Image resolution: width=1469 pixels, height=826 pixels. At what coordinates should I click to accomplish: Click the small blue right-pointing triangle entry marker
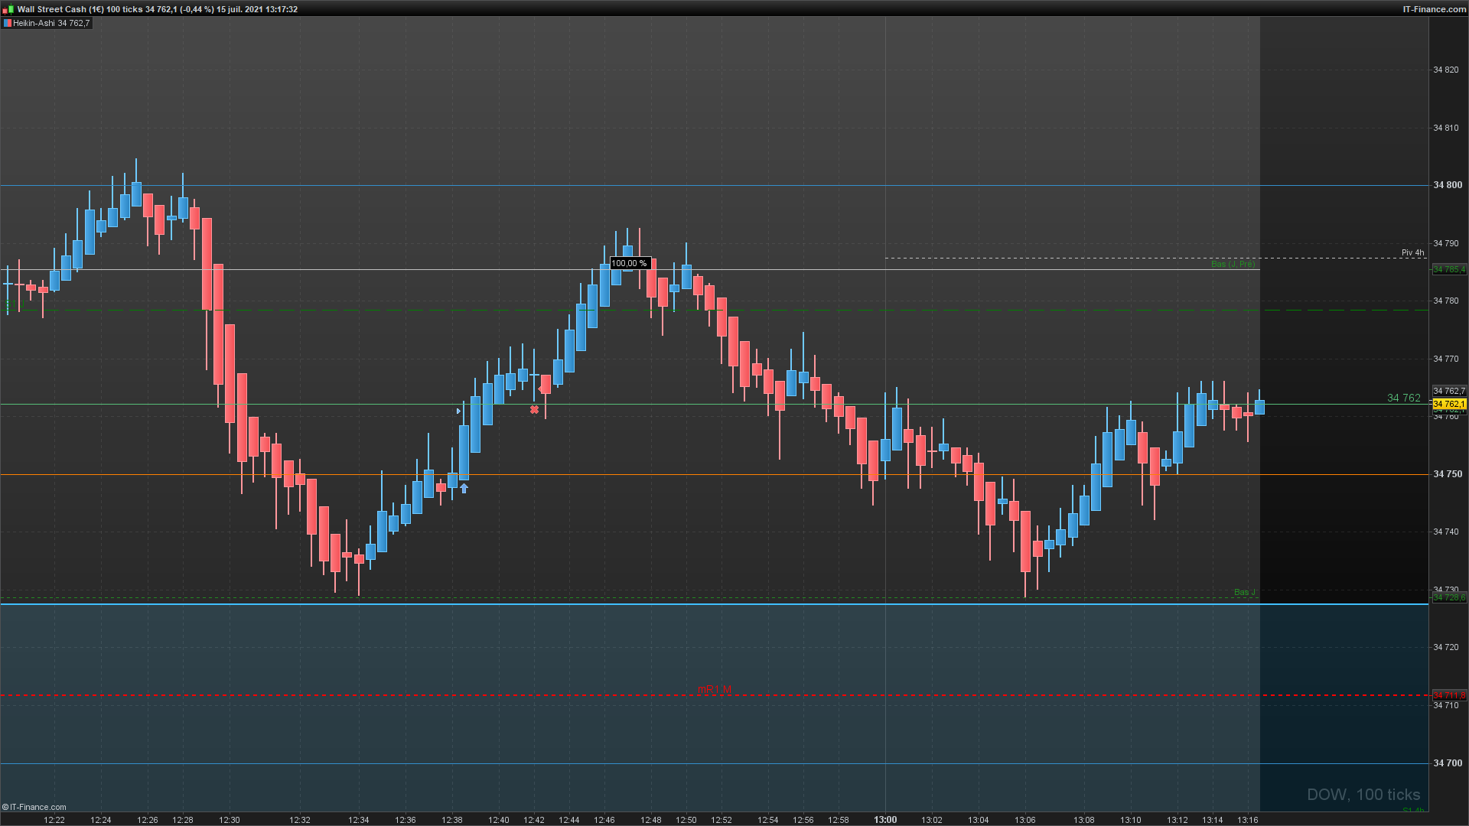tap(458, 411)
